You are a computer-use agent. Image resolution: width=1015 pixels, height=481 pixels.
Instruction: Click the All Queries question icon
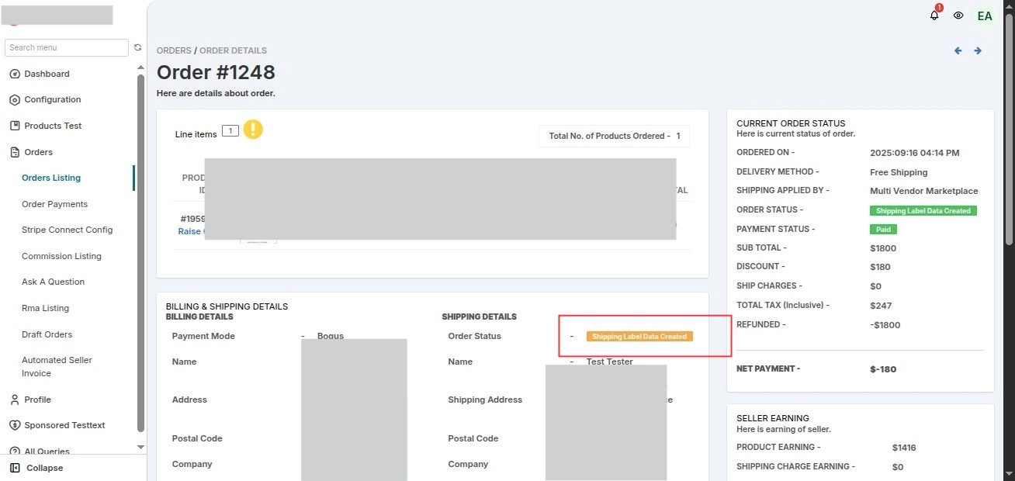pyautogui.click(x=15, y=451)
